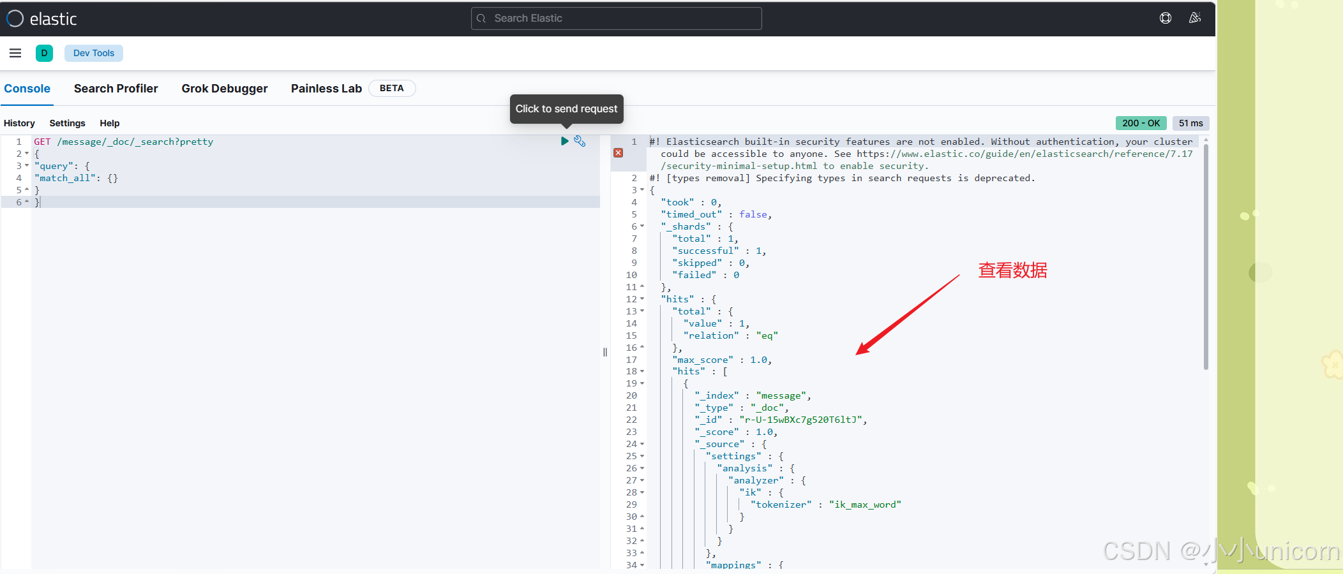Click the "value" : 1 line
Viewport: 1343px width, 574px height.
(716, 323)
